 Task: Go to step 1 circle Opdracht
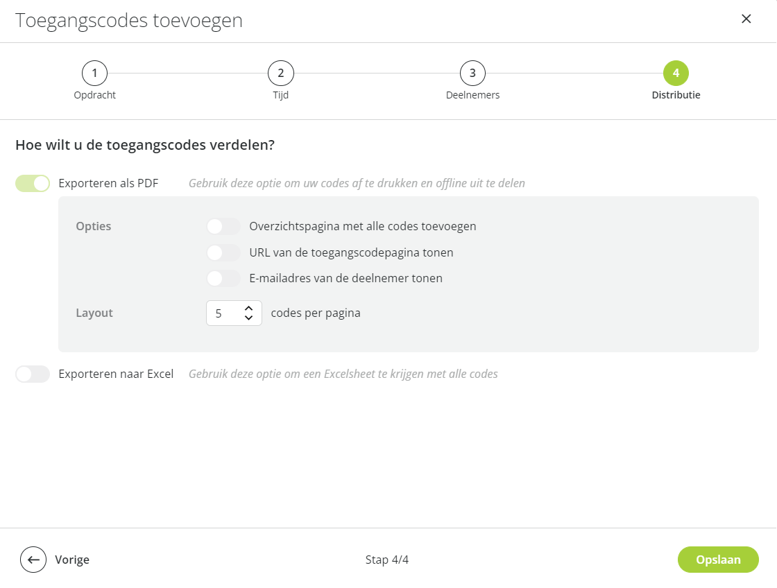(94, 73)
